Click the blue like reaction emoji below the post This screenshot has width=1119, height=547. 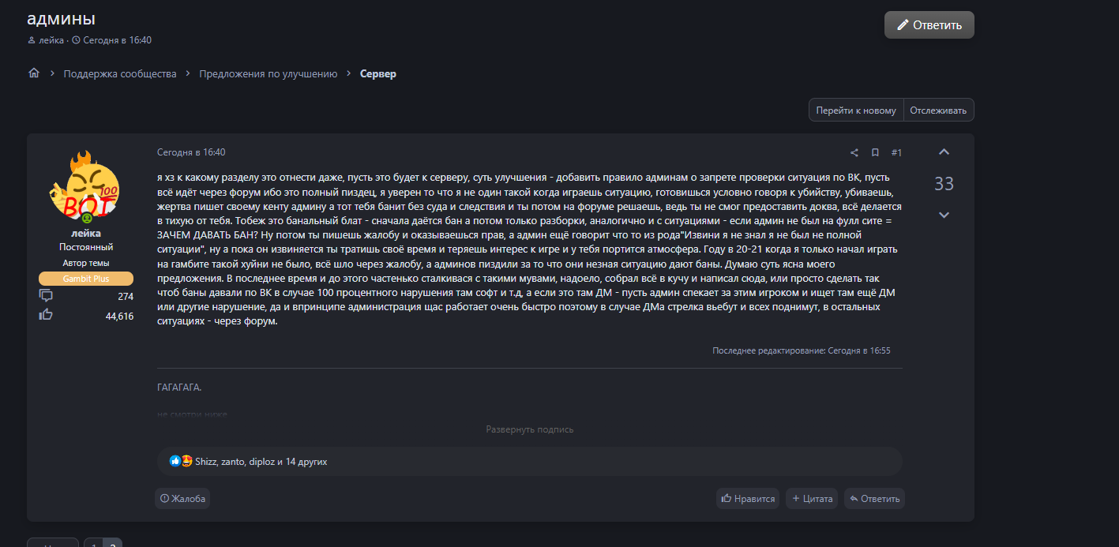175,461
